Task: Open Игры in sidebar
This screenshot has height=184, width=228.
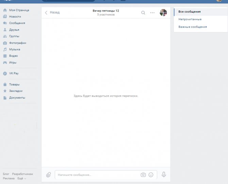Action: [x=13, y=63]
